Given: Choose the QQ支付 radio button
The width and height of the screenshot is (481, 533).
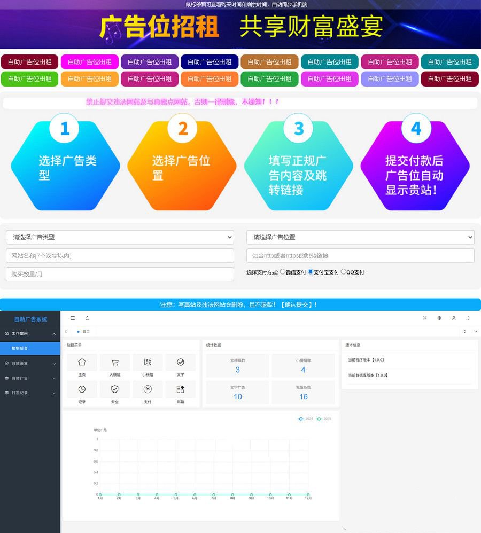Looking at the screenshot, I should click(x=343, y=272).
